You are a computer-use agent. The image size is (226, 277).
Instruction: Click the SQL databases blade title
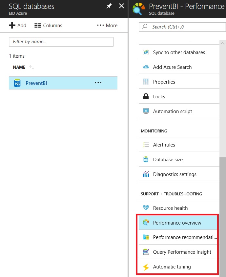(x=31, y=6)
